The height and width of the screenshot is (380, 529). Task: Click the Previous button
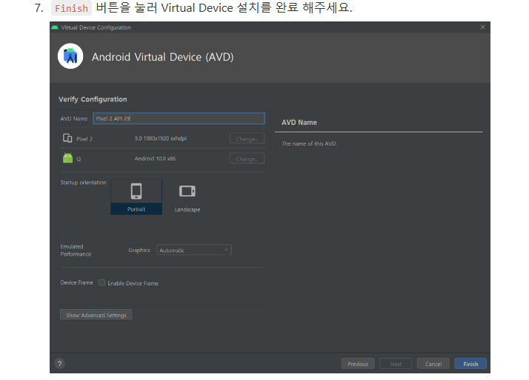(x=358, y=364)
